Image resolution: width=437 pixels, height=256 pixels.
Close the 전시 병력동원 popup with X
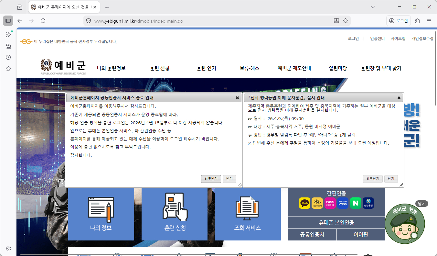(x=399, y=98)
